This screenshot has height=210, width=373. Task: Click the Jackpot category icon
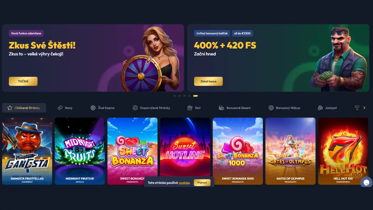tap(320, 108)
